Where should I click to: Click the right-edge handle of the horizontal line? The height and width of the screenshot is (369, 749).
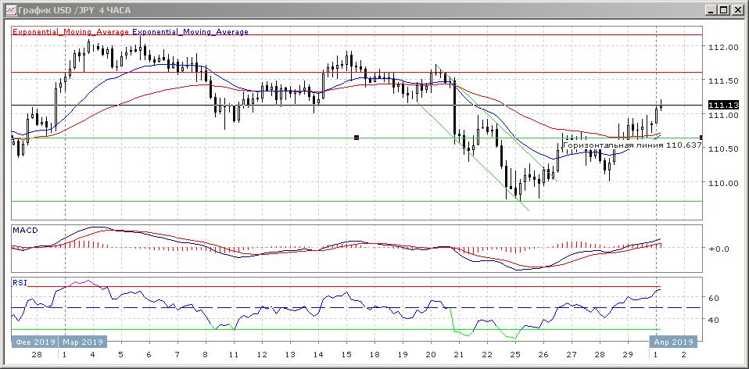[x=701, y=138]
